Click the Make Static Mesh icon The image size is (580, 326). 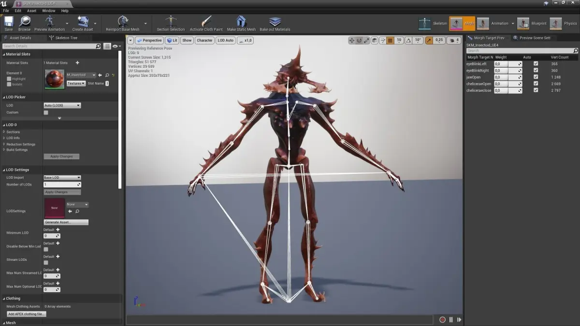[x=241, y=21]
